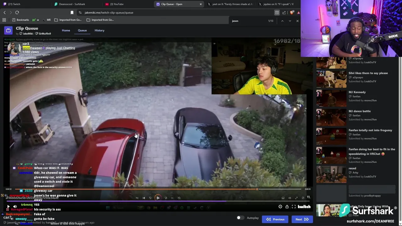Image resolution: width=402 pixels, height=226 pixels.
Task: Open Twitch player settings gear
Action: (280, 207)
